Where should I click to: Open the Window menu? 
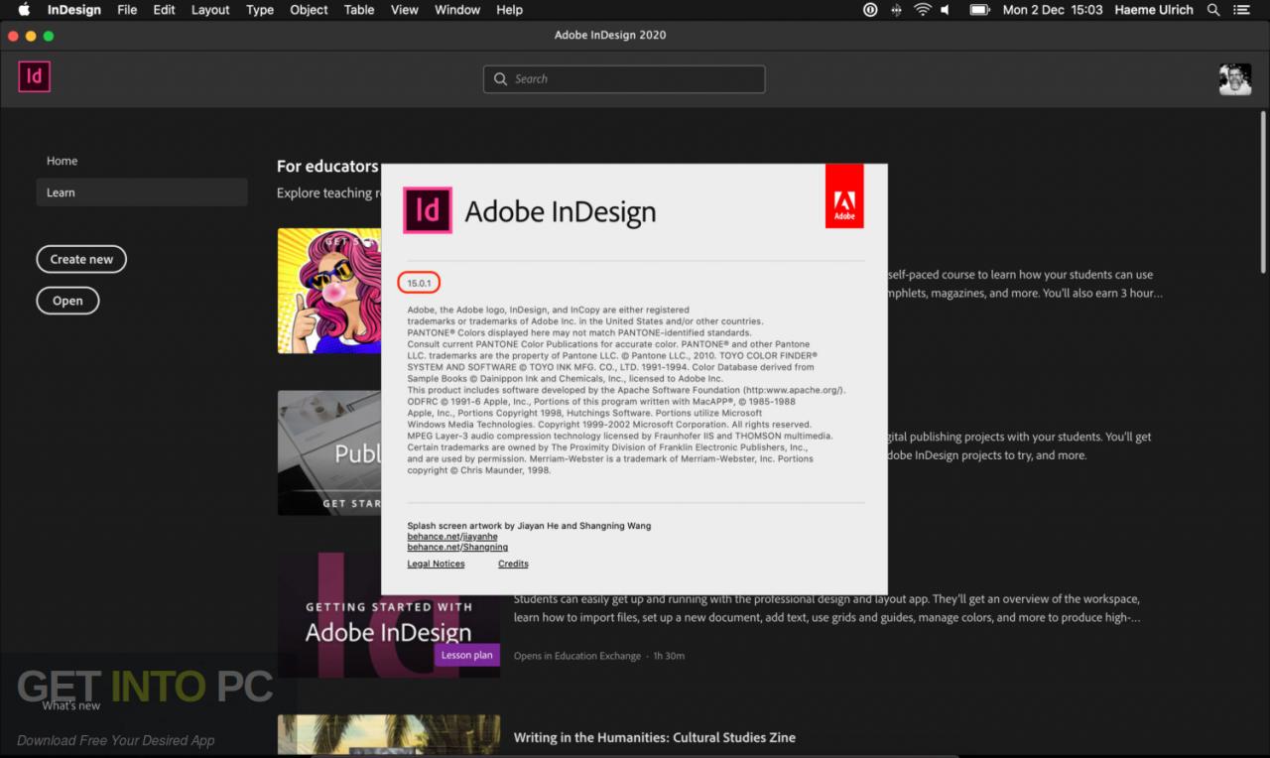click(x=457, y=10)
